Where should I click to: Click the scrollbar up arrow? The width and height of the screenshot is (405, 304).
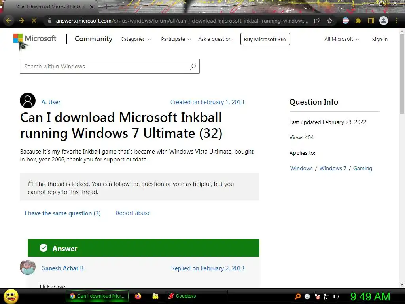point(402,31)
